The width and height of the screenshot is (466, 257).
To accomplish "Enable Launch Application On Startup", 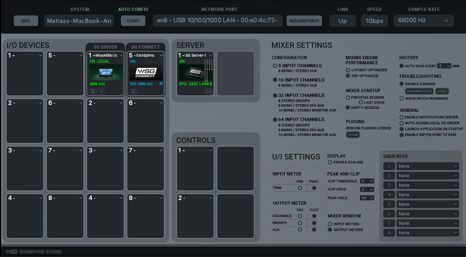I will (x=402, y=129).
